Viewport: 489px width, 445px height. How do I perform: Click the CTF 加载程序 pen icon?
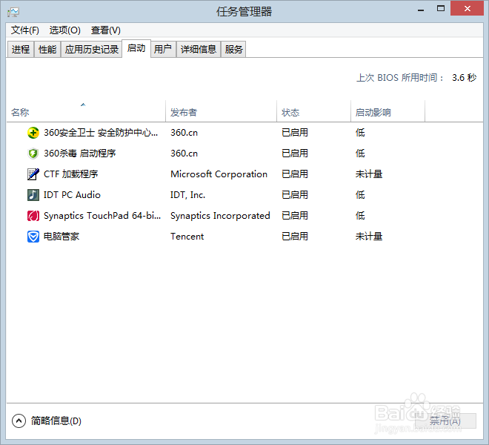click(33, 174)
